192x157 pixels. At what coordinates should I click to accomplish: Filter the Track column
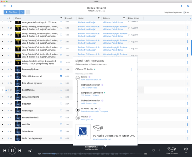coord(61,18)
